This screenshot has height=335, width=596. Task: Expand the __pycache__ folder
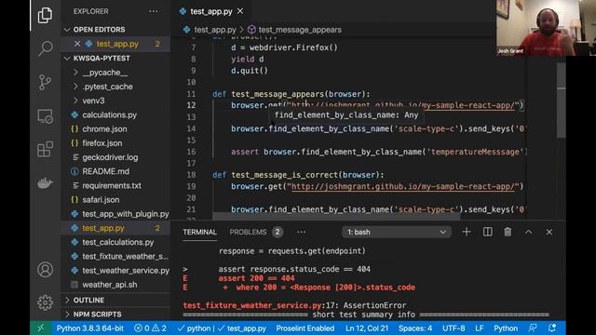[115, 73]
